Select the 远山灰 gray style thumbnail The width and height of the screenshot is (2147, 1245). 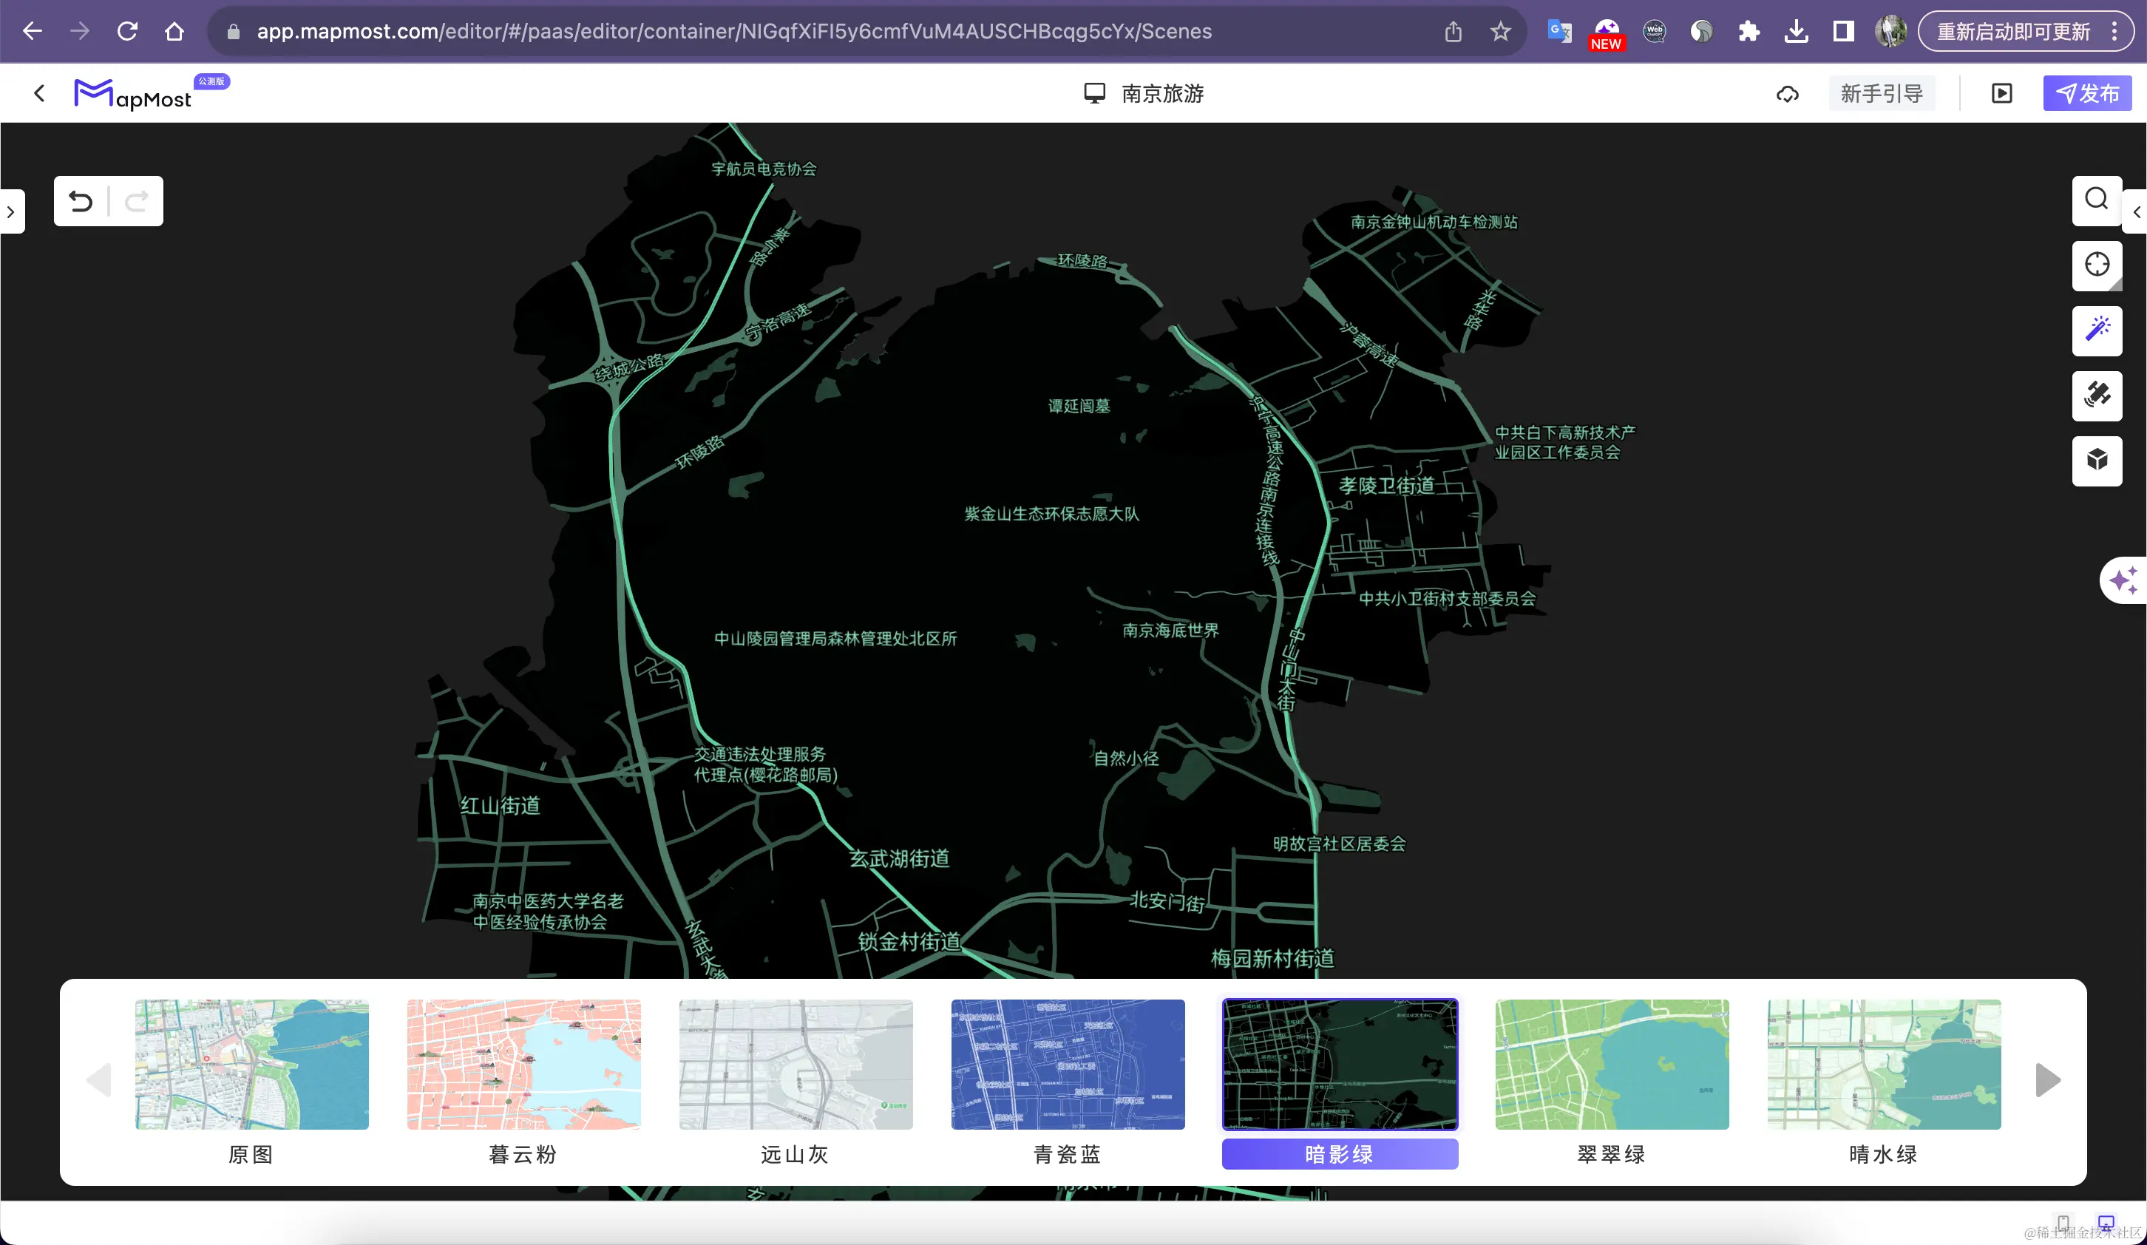point(796,1065)
